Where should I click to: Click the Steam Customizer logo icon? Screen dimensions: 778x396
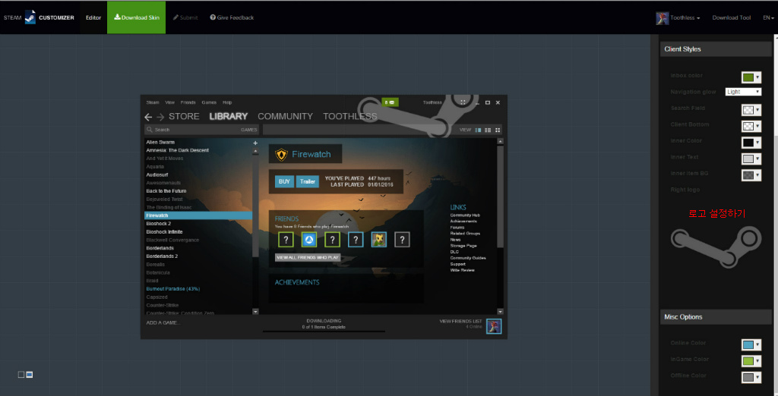point(30,17)
